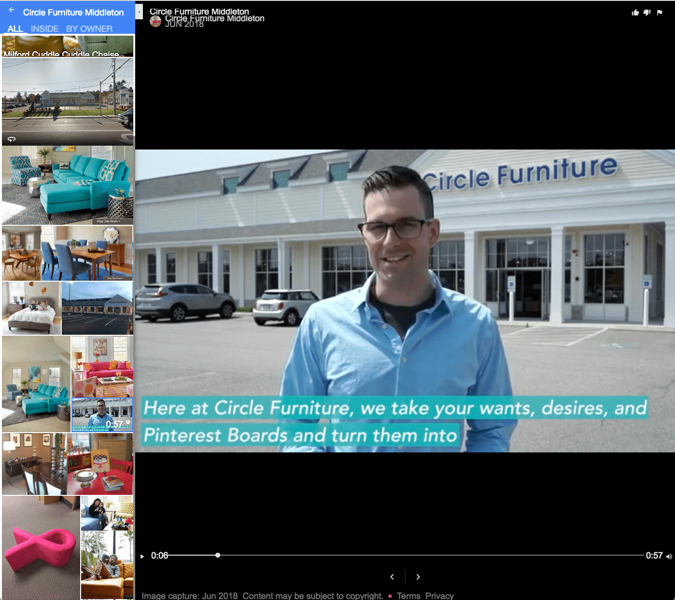Click the 0:06 elapsed time label

pos(159,556)
